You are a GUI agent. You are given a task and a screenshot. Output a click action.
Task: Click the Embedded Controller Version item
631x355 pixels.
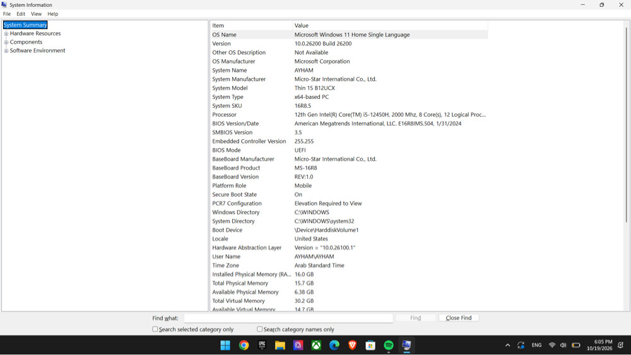point(249,141)
